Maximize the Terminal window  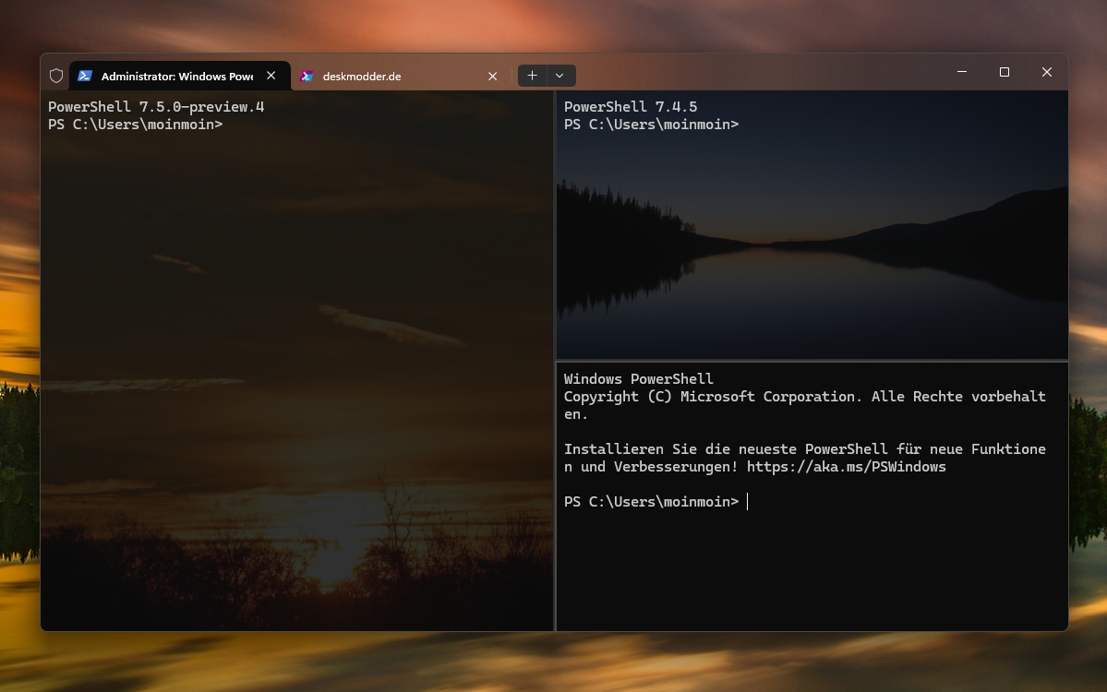pos(1004,72)
